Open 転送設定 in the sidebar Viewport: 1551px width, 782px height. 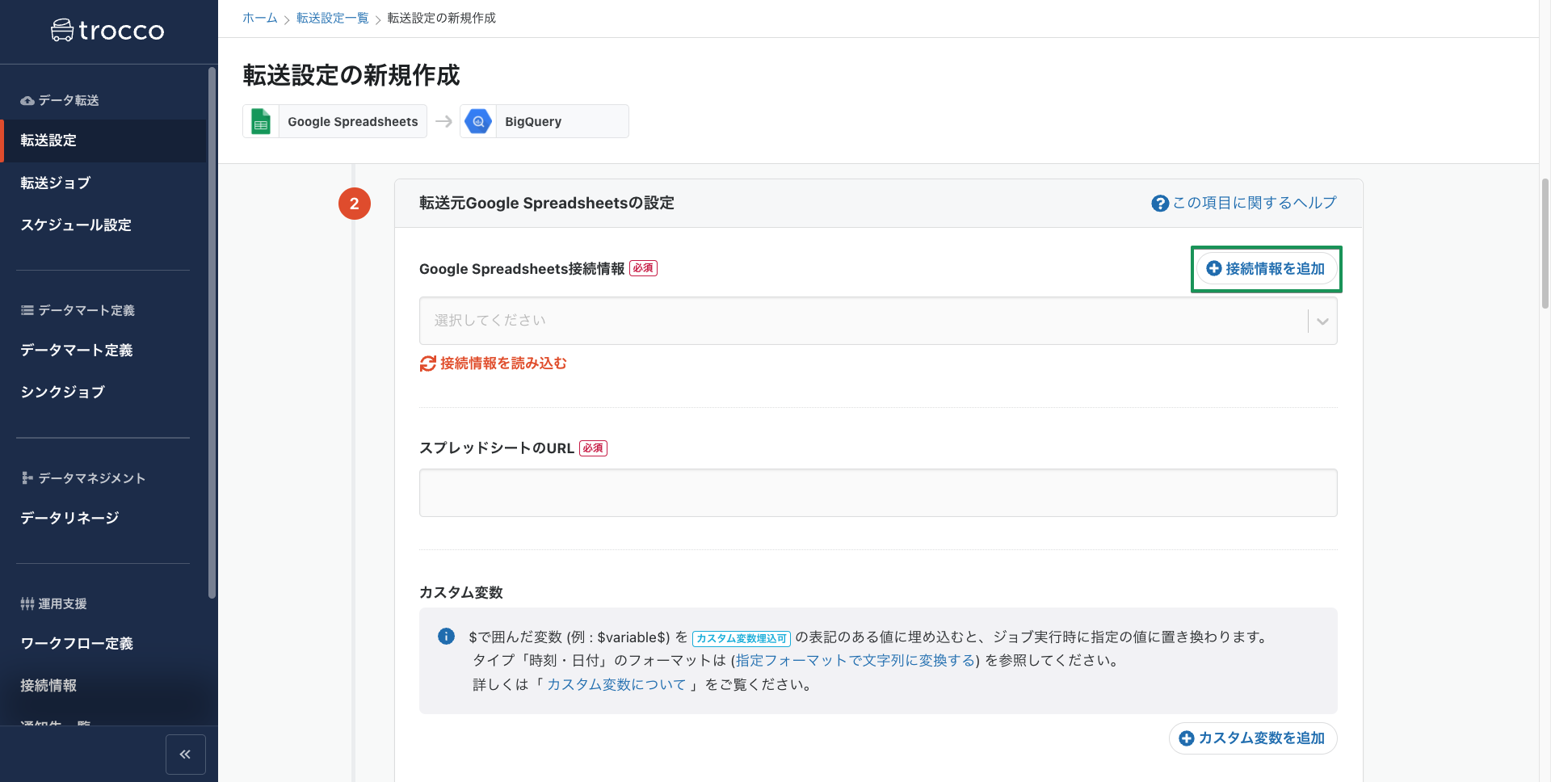point(103,141)
